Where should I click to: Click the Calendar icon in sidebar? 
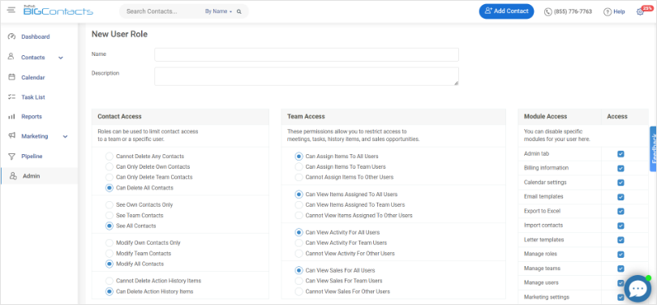(11, 77)
